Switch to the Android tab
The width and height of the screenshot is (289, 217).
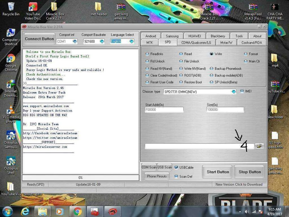[x=151, y=36]
